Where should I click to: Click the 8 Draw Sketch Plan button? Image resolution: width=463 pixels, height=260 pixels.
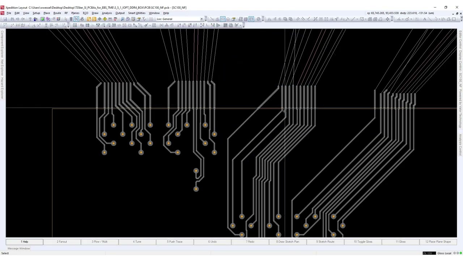click(x=288, y=242)
